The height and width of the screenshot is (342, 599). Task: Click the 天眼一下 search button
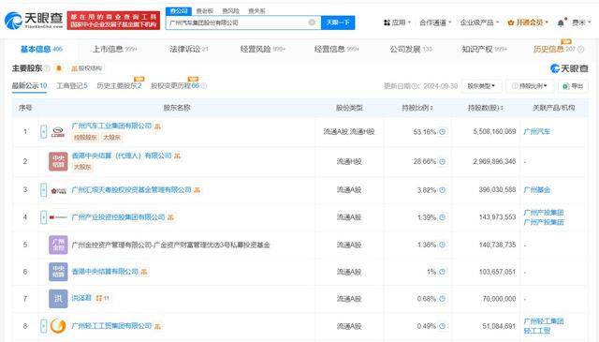click(338, 22)
